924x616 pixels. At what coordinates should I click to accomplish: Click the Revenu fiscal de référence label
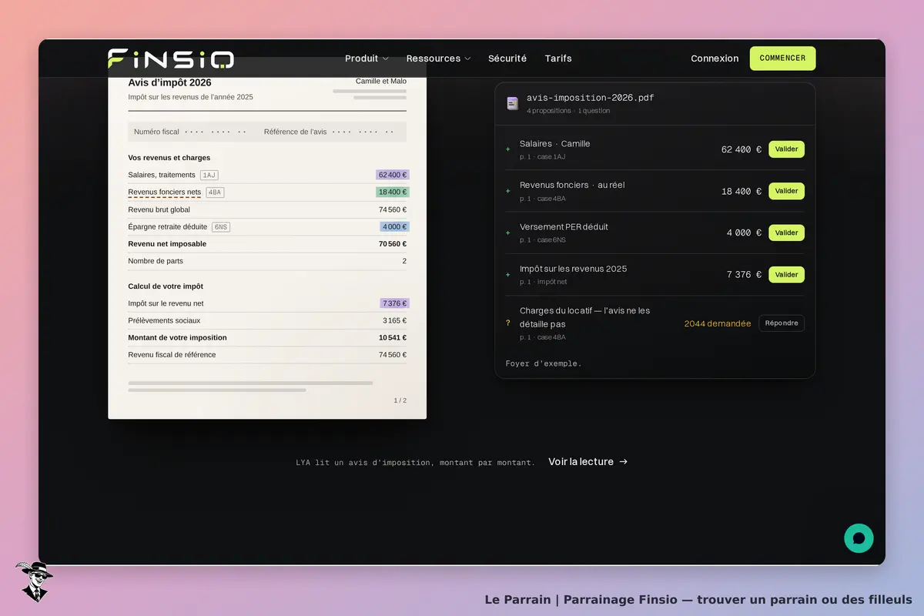click(172, 355)
